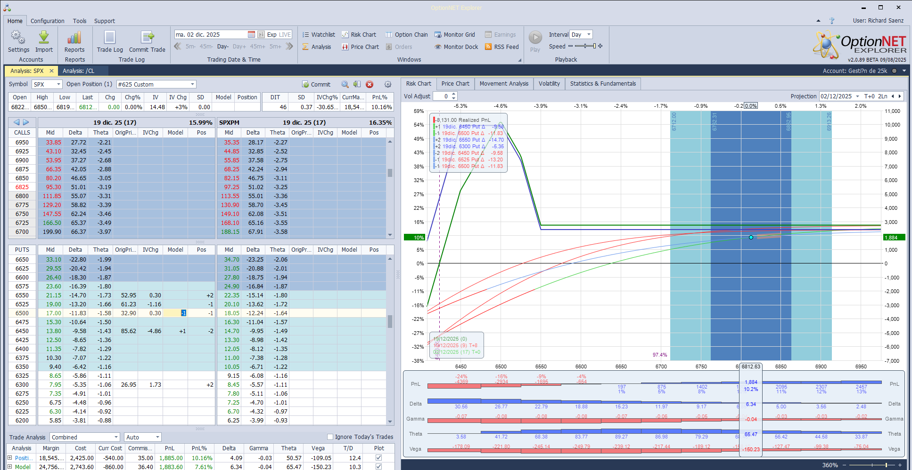Toggle Plot checkbox for Position row
The height and width of the screenshot is (470, 912).
click(378, 458)
